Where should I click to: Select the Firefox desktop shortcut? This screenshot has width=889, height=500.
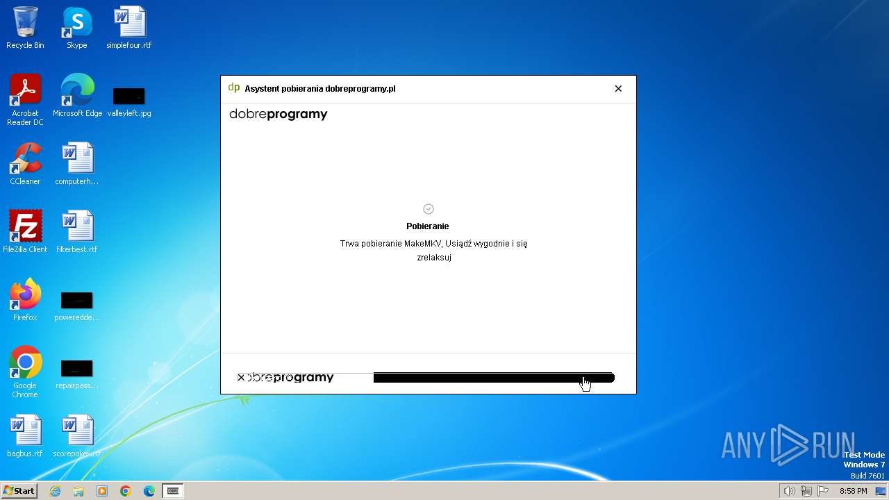click(25, 301)
